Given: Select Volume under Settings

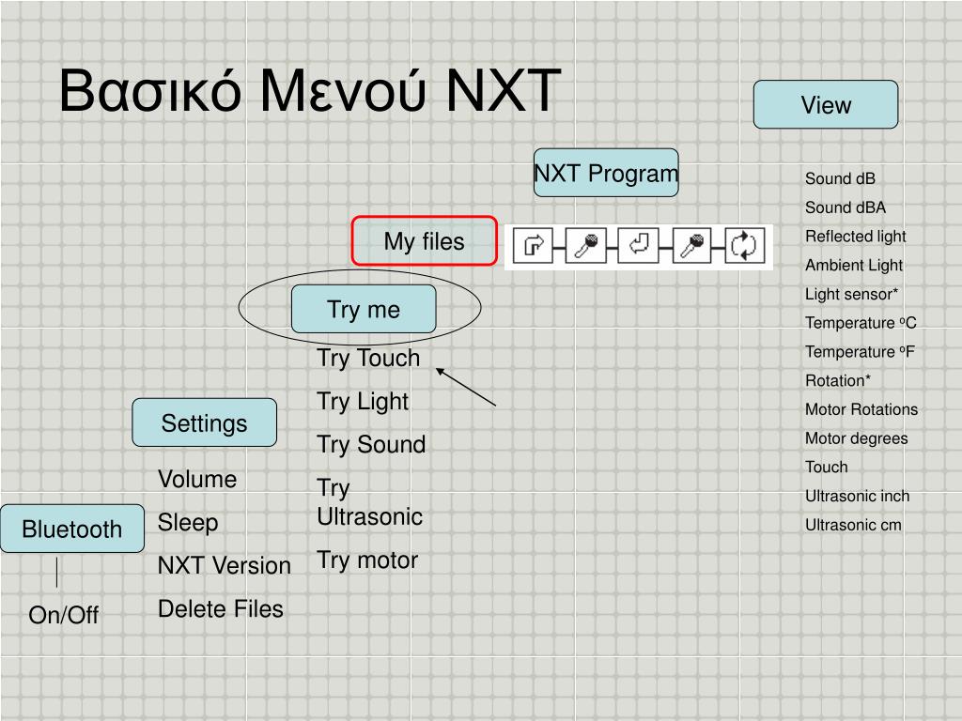Looking at the screenshot, I should point(197,479).
